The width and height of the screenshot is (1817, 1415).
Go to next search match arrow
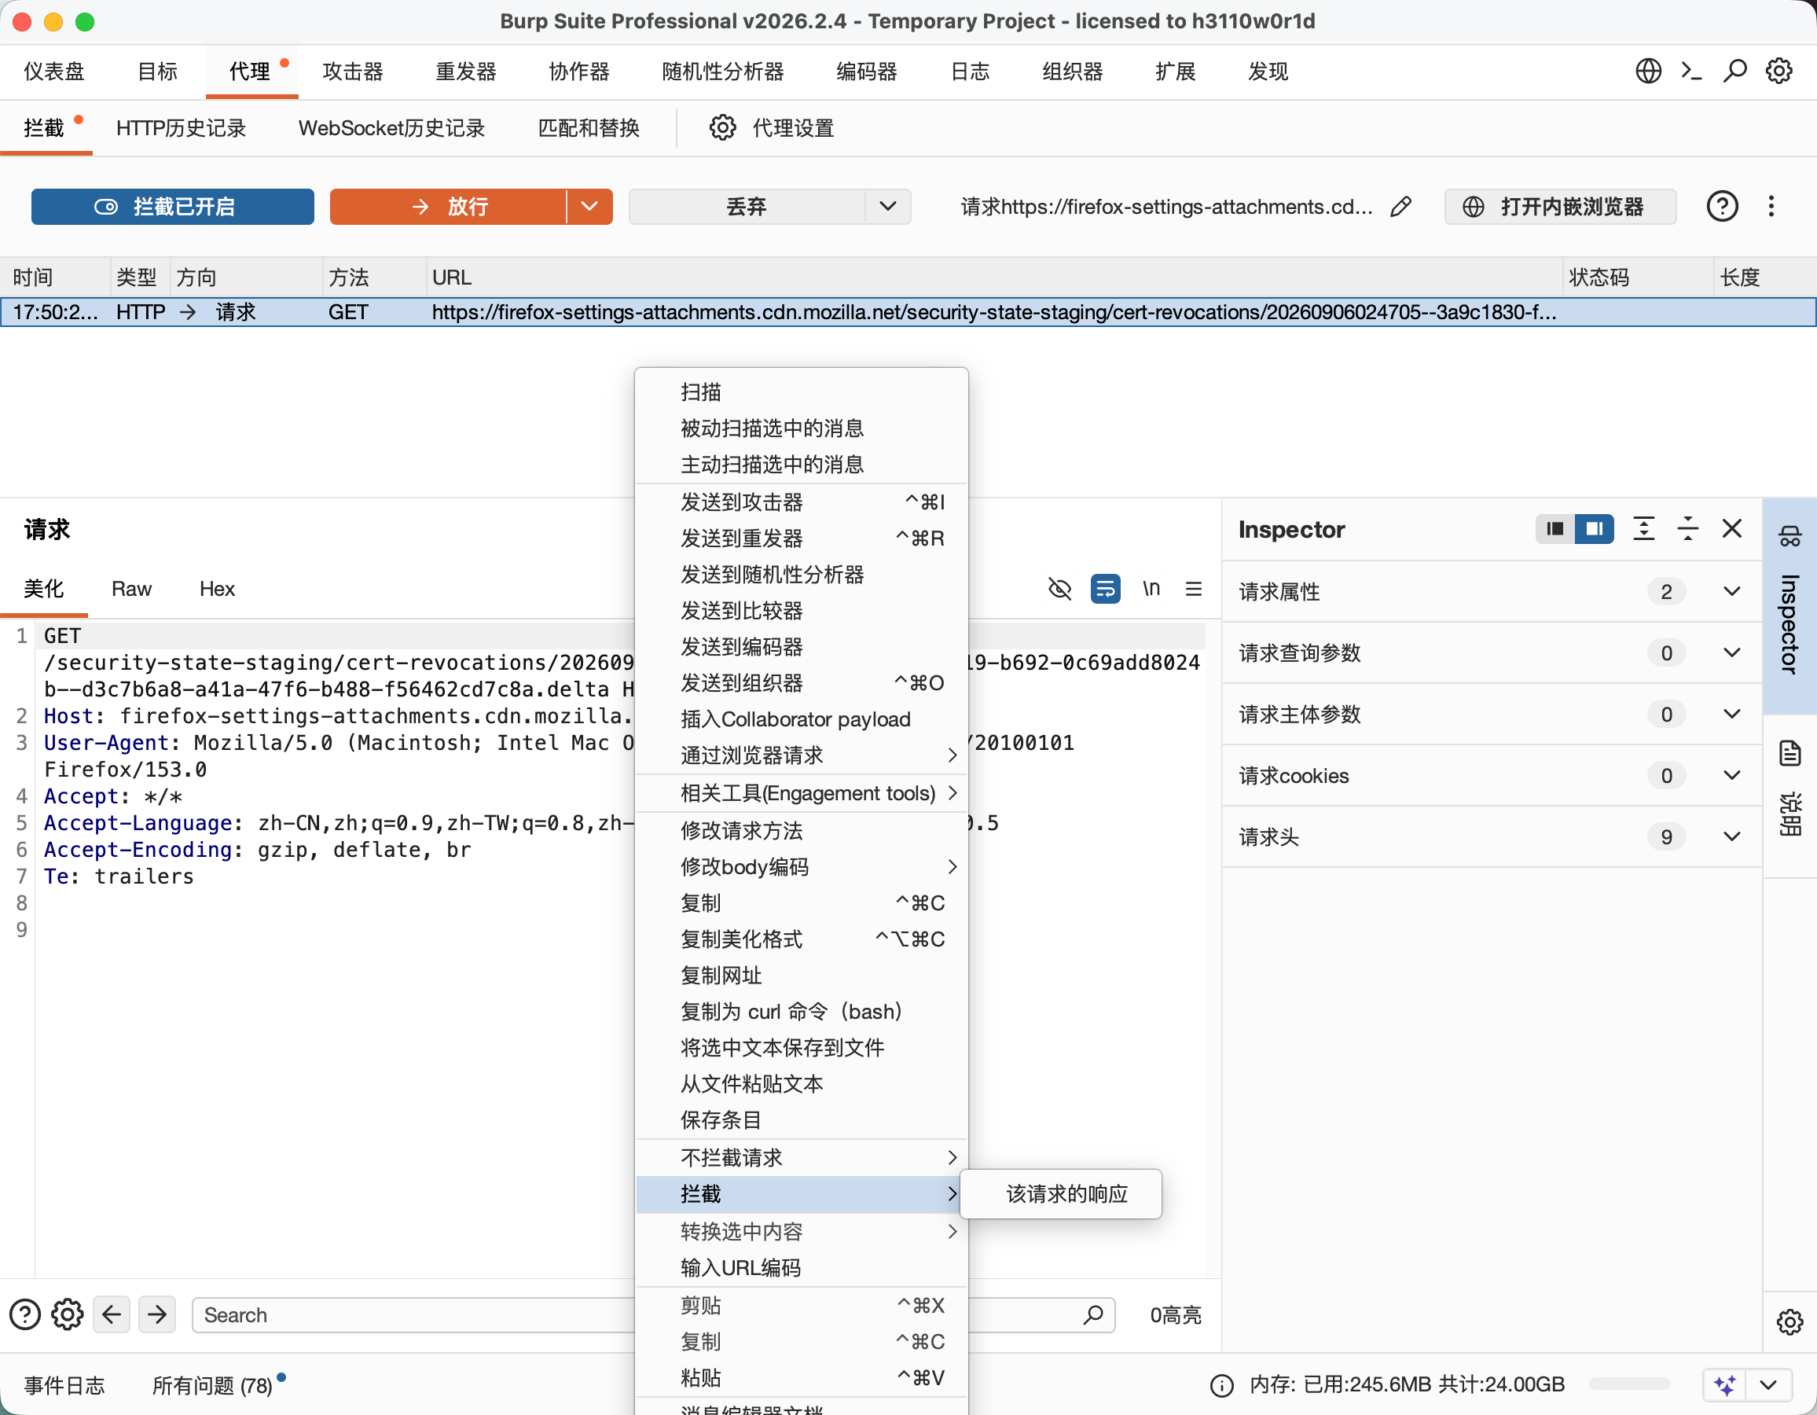coord(157,1315)
